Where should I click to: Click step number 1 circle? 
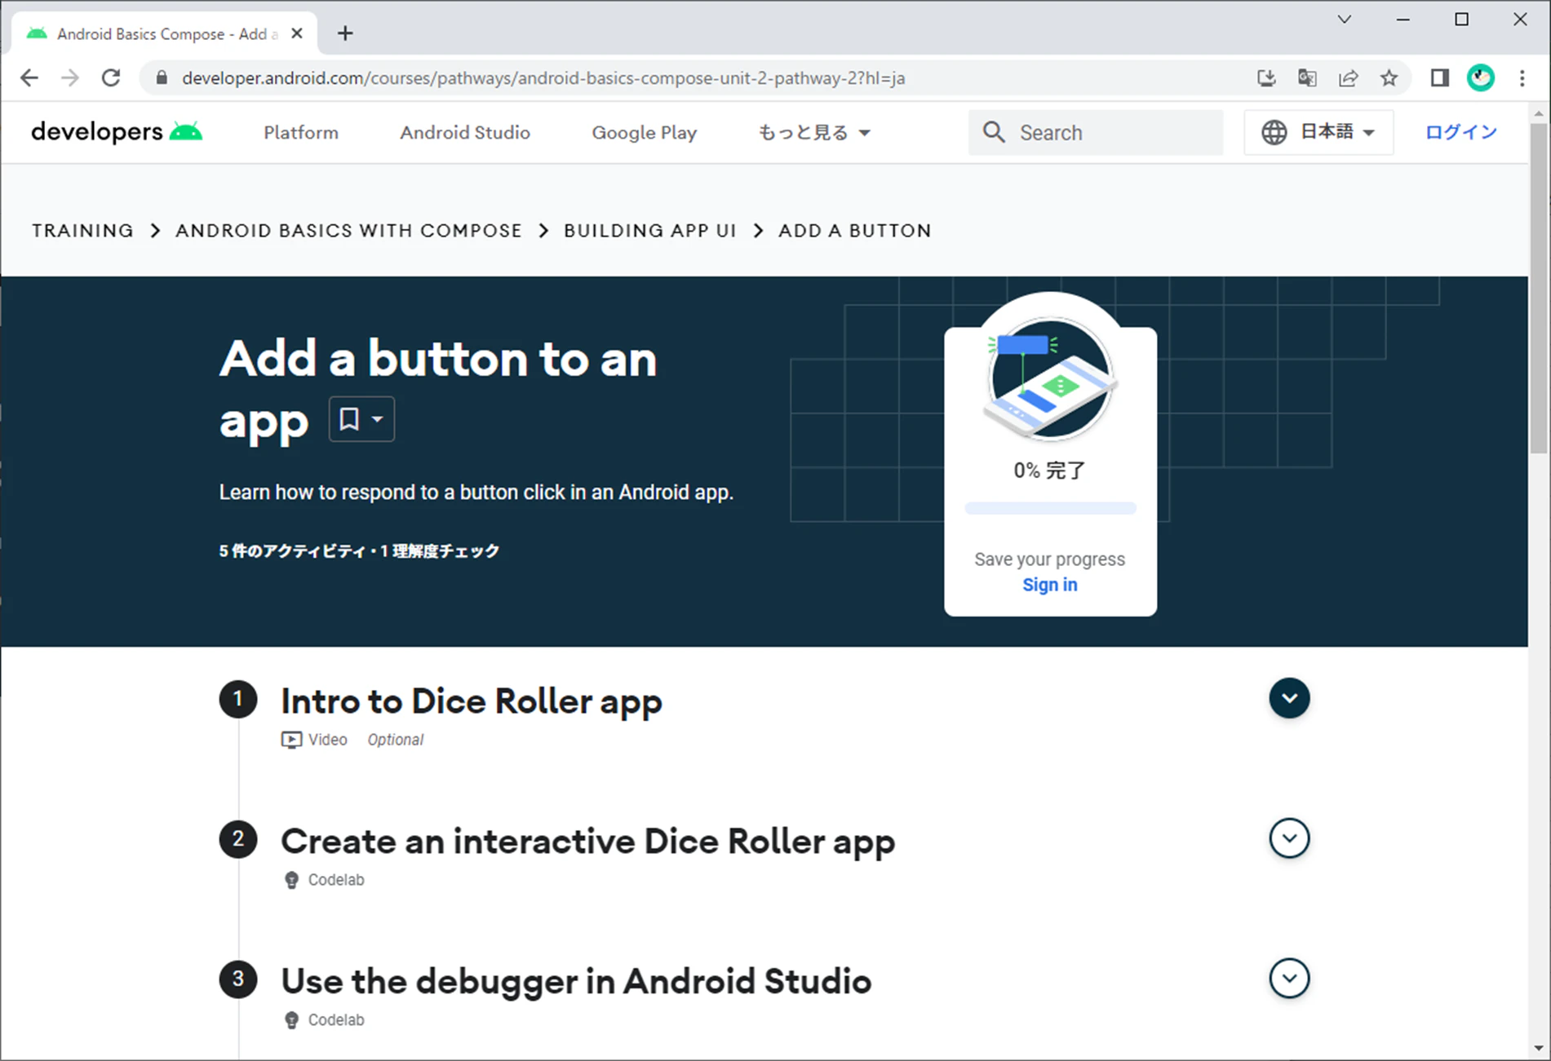tap(238, 699)
